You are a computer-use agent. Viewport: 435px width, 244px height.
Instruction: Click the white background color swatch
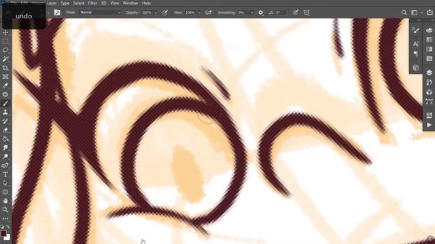click(7, 238)
